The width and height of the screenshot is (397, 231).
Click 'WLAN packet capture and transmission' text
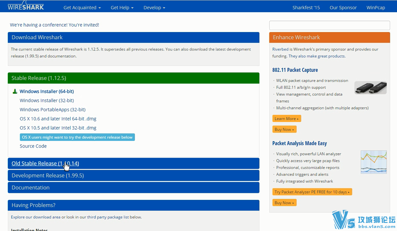(x=312, y=81)
